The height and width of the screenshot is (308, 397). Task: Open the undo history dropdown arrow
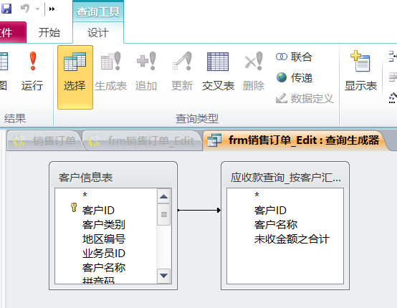coord(38,9)
